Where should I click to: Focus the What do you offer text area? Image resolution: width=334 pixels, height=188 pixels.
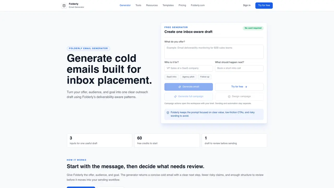[214, 52]
